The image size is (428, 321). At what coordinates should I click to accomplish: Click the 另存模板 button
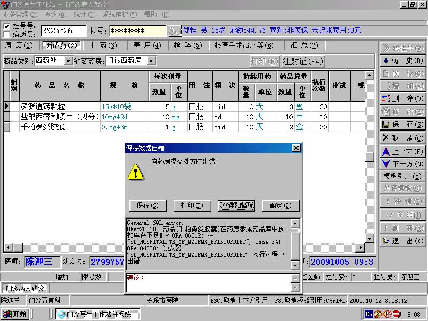pos(403,188)
